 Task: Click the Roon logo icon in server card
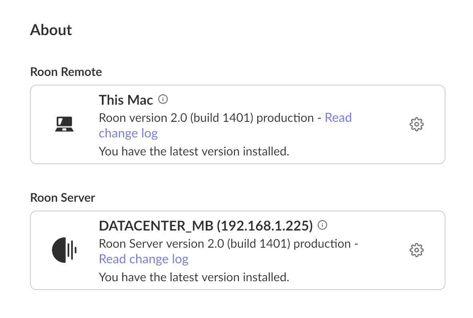[x=64, y=250]
